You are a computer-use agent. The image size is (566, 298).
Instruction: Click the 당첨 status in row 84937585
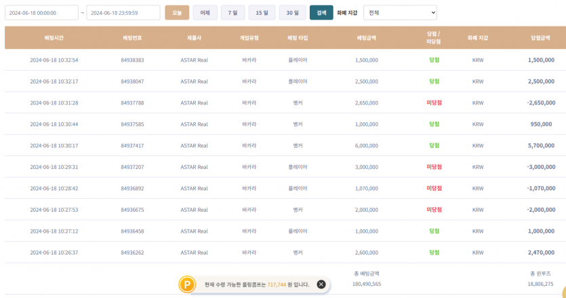coord(434,124)
